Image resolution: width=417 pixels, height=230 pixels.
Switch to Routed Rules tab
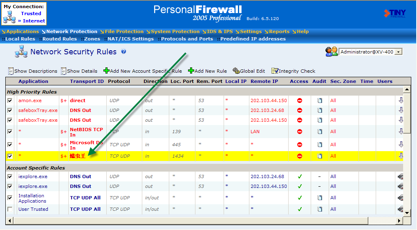[58, 39]
